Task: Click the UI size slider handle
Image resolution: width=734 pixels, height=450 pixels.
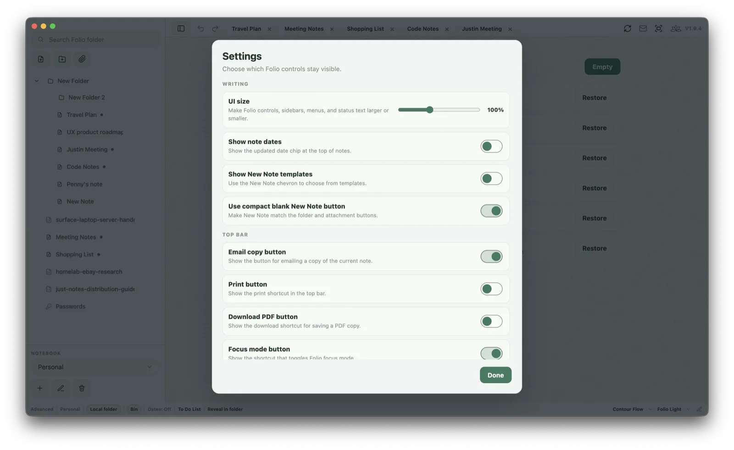Action: click(429, 110)
